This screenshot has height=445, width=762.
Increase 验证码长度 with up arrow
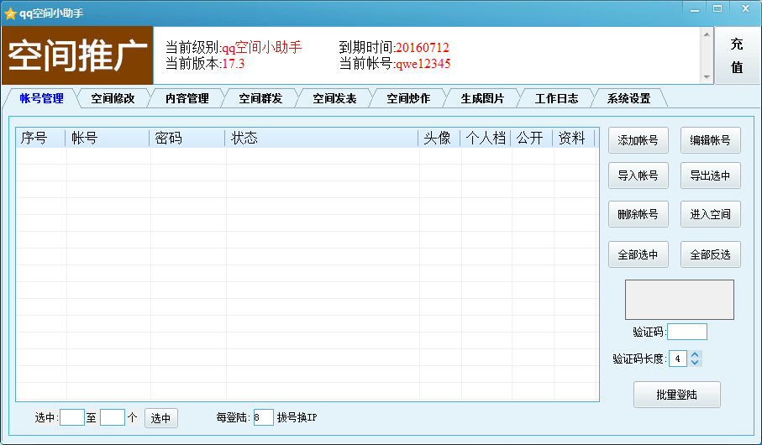(695, 354)
